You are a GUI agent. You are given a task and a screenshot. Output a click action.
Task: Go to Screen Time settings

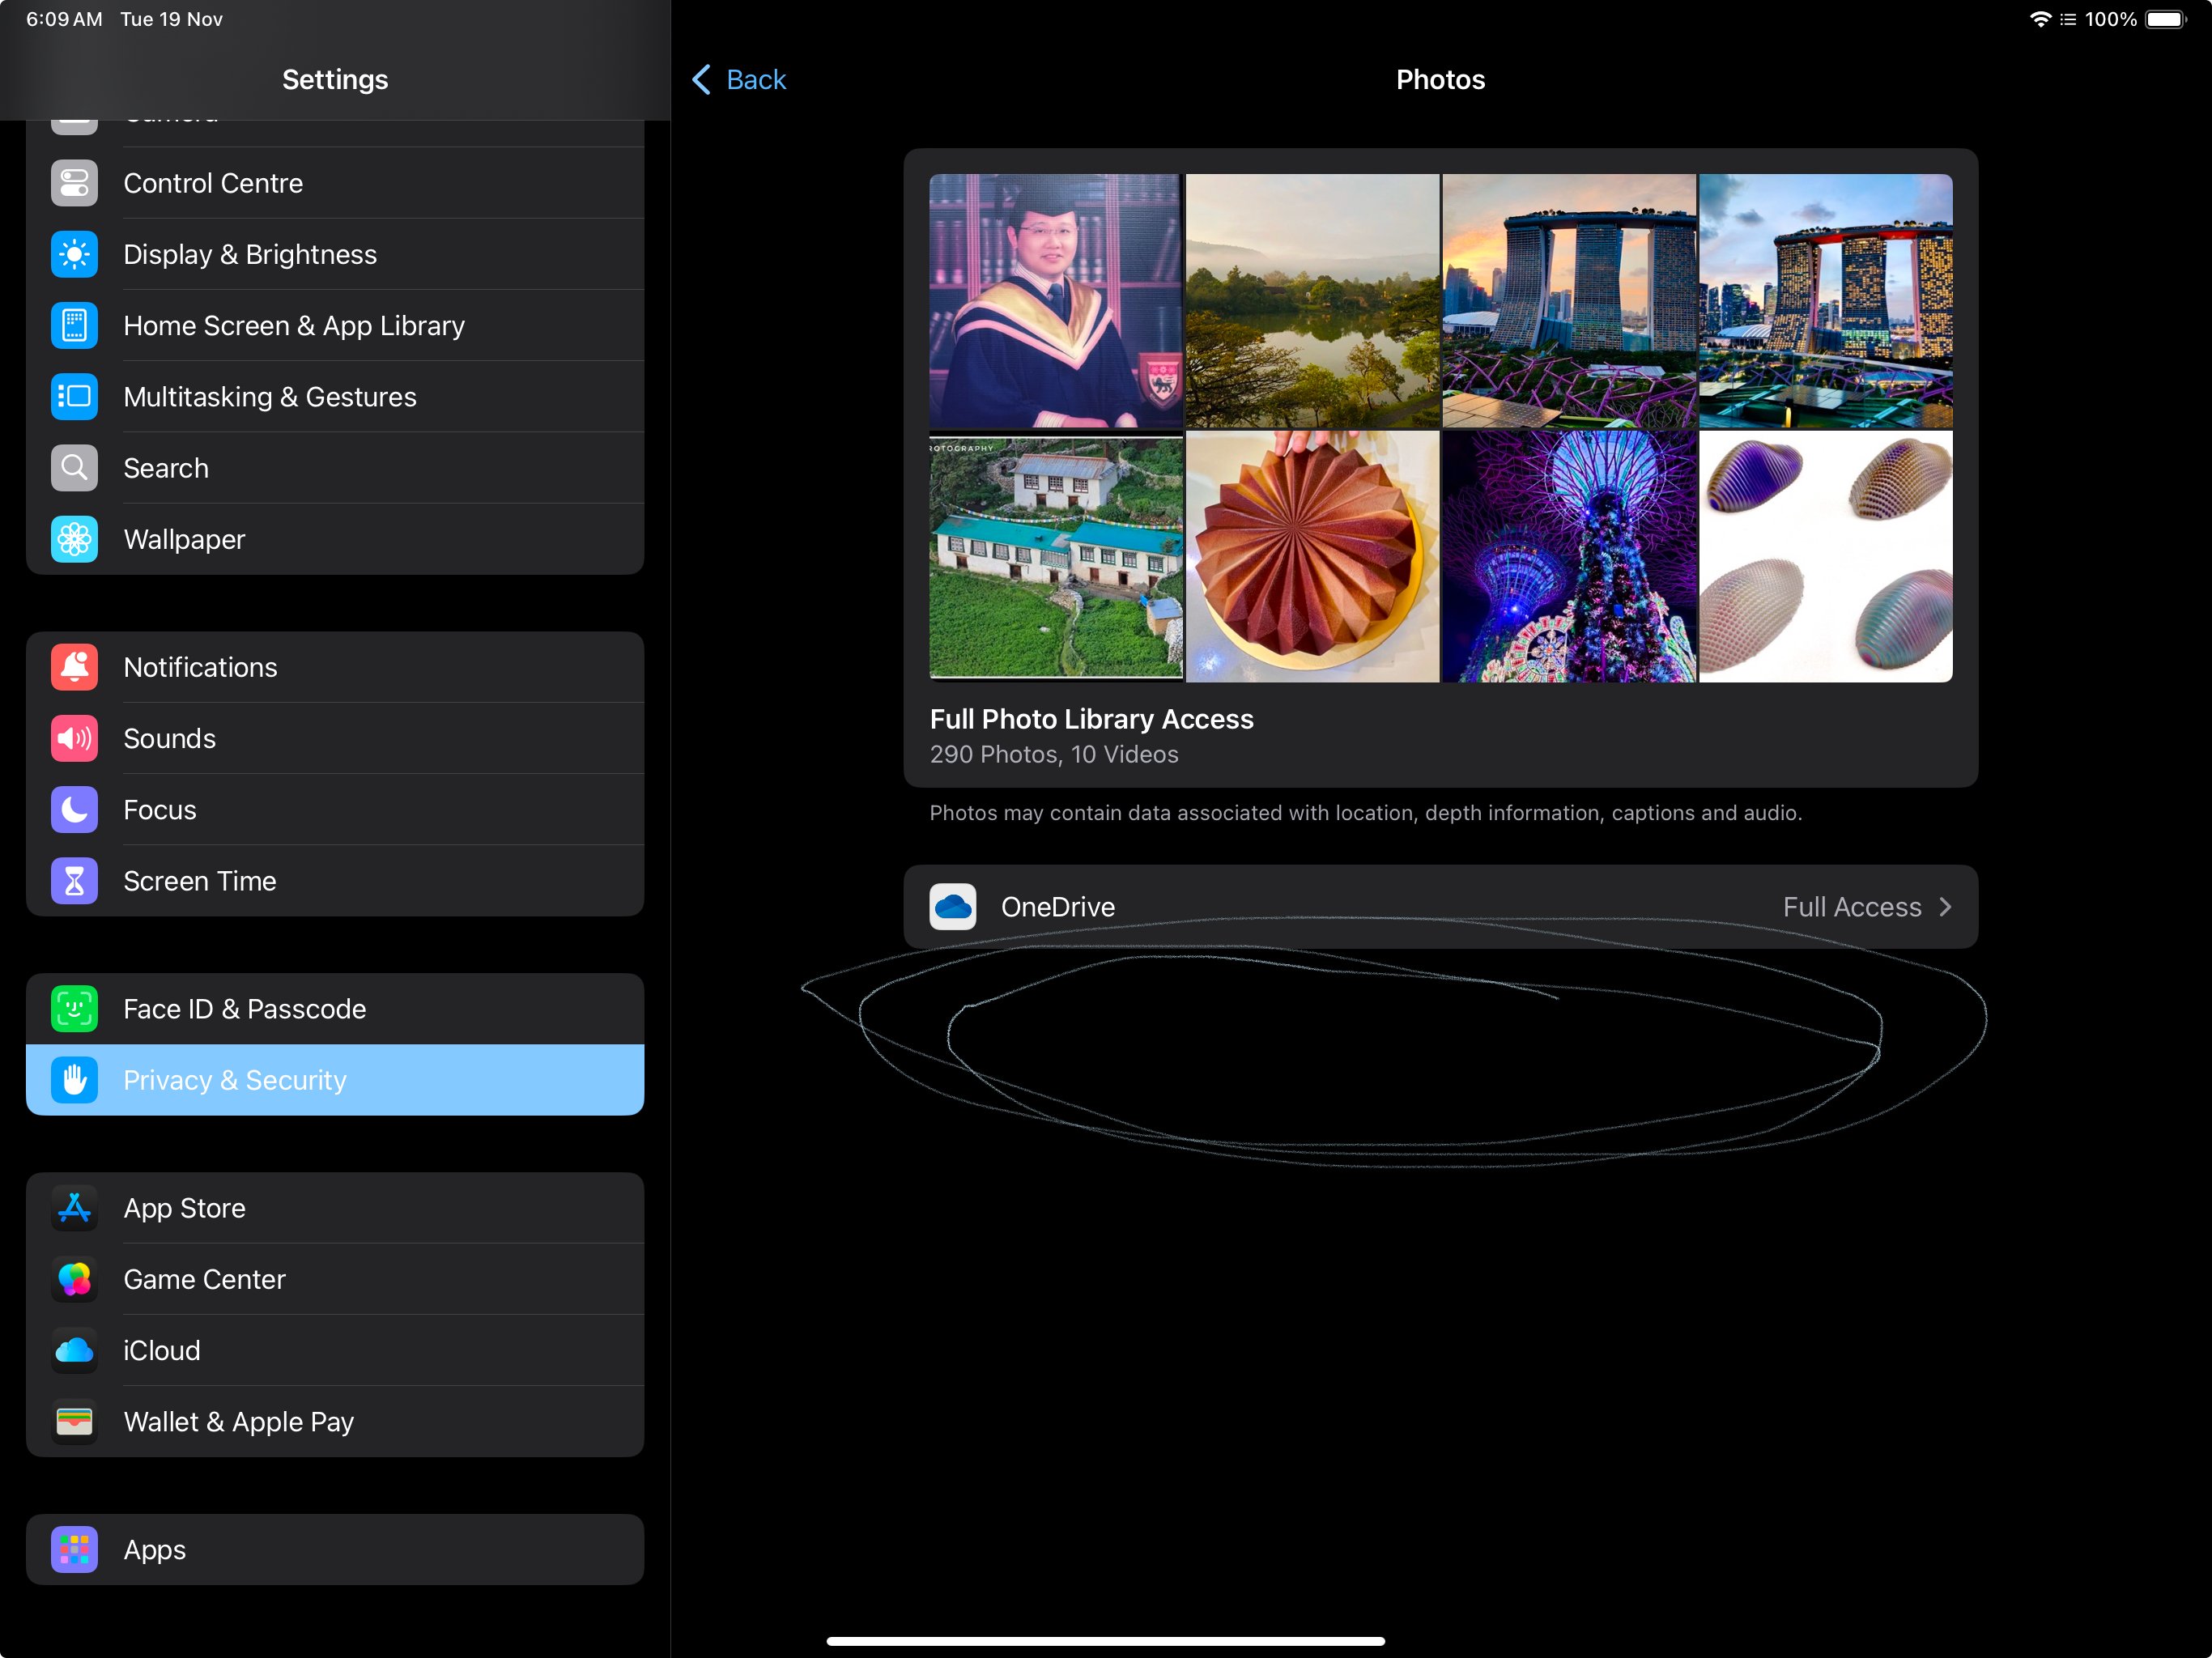[x=335, y=881]
